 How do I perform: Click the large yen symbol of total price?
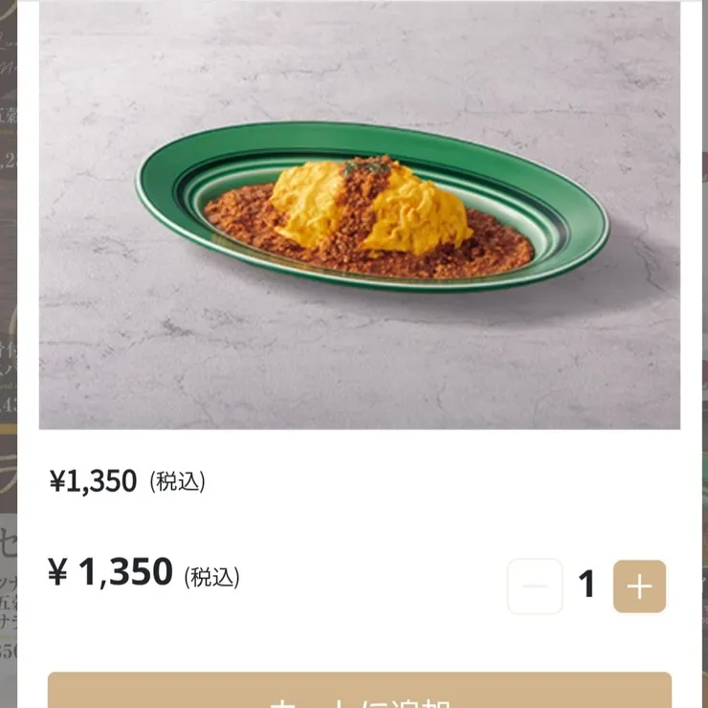[57, 572]
